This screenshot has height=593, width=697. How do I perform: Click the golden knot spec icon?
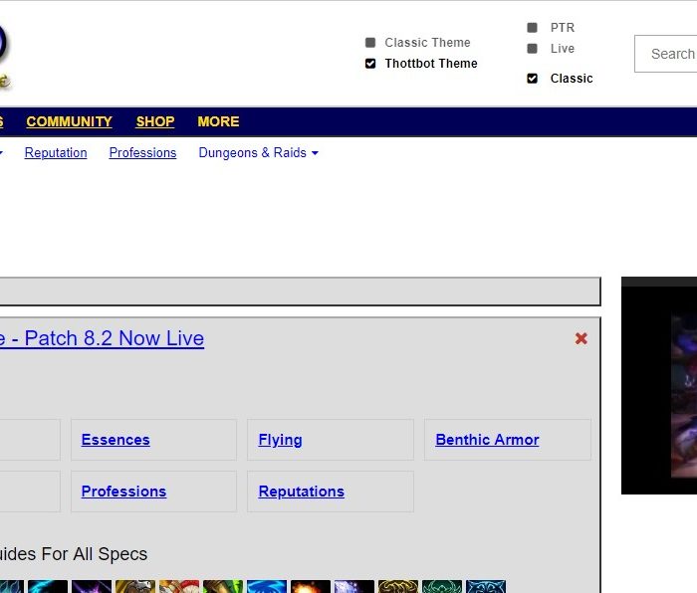point(398,587)
